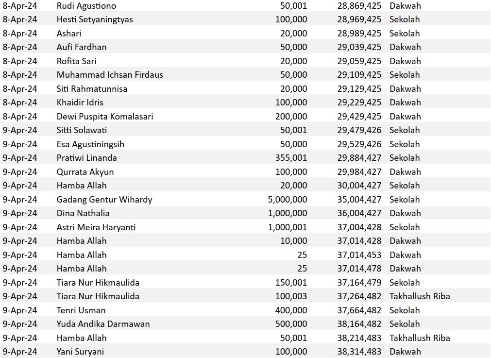Select Takhallush Riba in Tiara Nur Hikmaulida's row
The width and height of the screenshot is (491, 358).
point(420,296)
